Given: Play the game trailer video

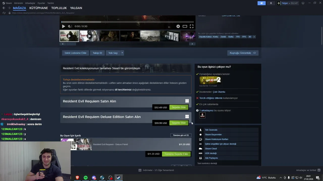Looking at the screenshot, I should [x=64, y=26].
